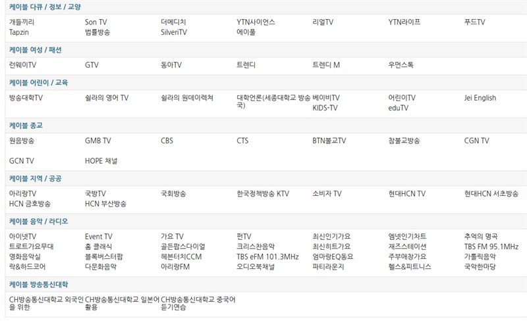The image size is (527, 332).
Task: Open CH방송통신대학교 외국인을 위한
Action: tap(46, 303)
